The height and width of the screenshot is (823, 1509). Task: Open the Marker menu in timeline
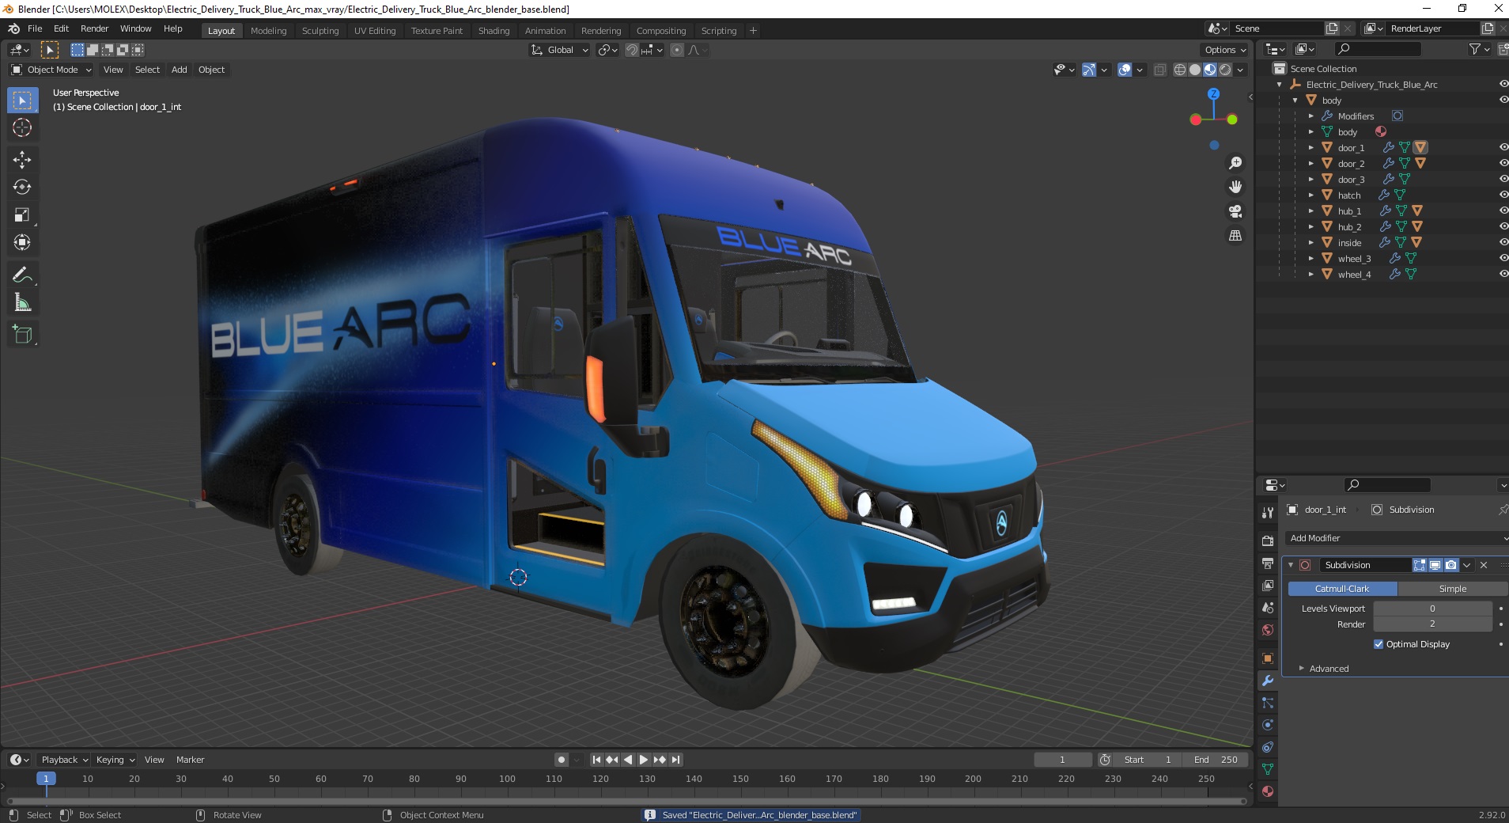pos(190,760)
